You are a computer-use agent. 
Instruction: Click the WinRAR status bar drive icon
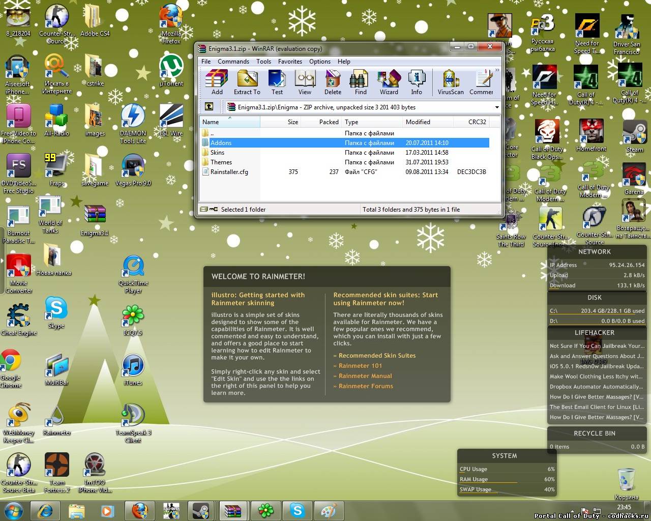[x=204, y=209]
